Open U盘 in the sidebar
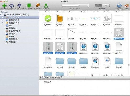Screen dimensions: 130x96 pyautogui.click(x=9, y=26)
